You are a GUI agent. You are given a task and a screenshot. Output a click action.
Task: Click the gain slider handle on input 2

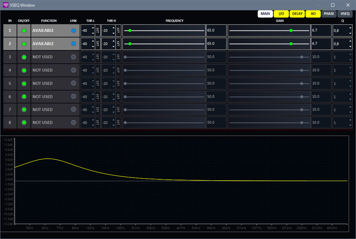click(291, 44)
